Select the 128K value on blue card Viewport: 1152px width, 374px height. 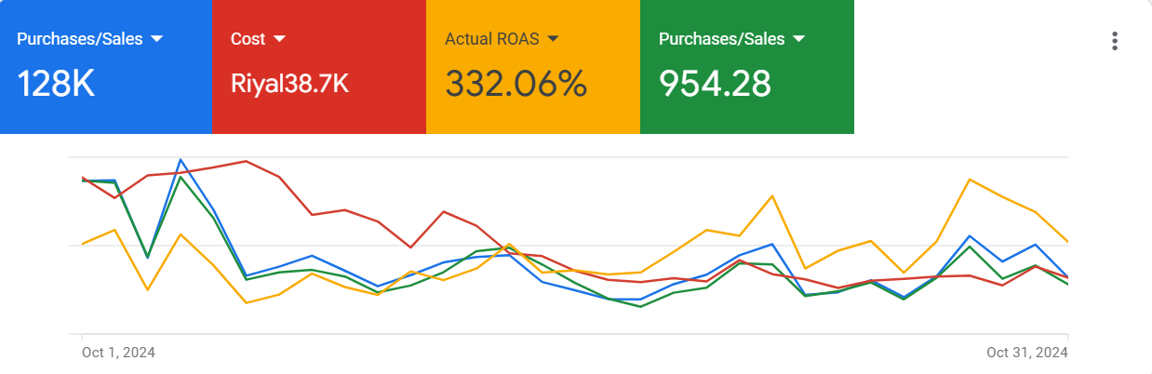tap(56, 84)
